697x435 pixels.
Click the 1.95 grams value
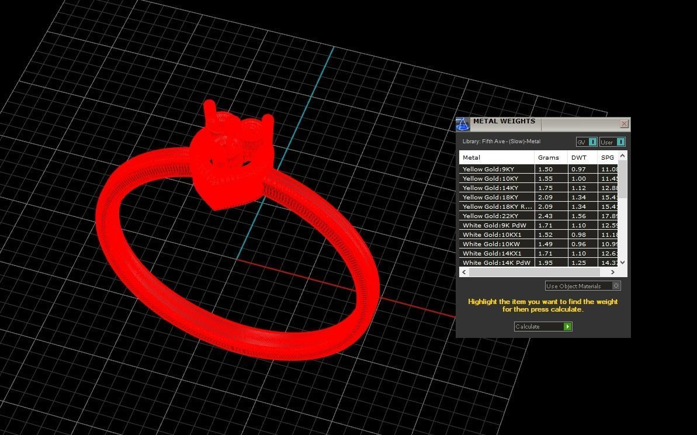click(x=546, y=263)
